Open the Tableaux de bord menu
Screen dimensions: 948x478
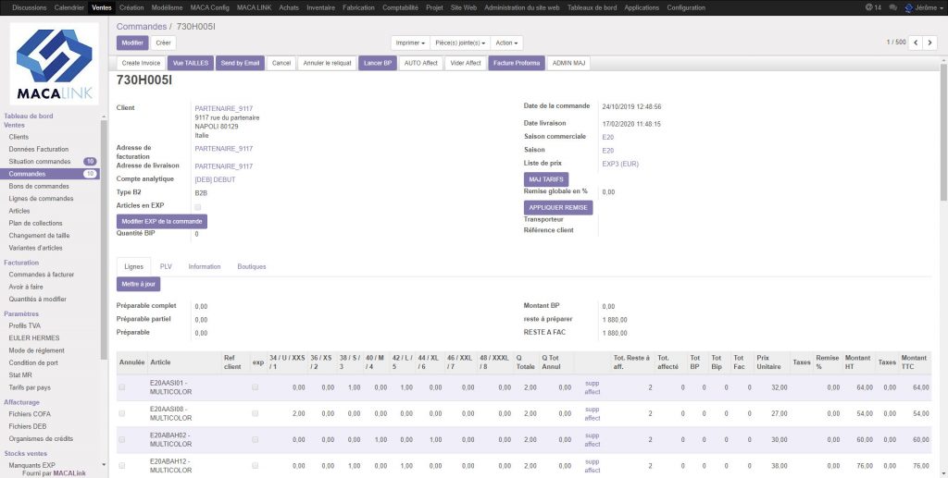(592, 7)
